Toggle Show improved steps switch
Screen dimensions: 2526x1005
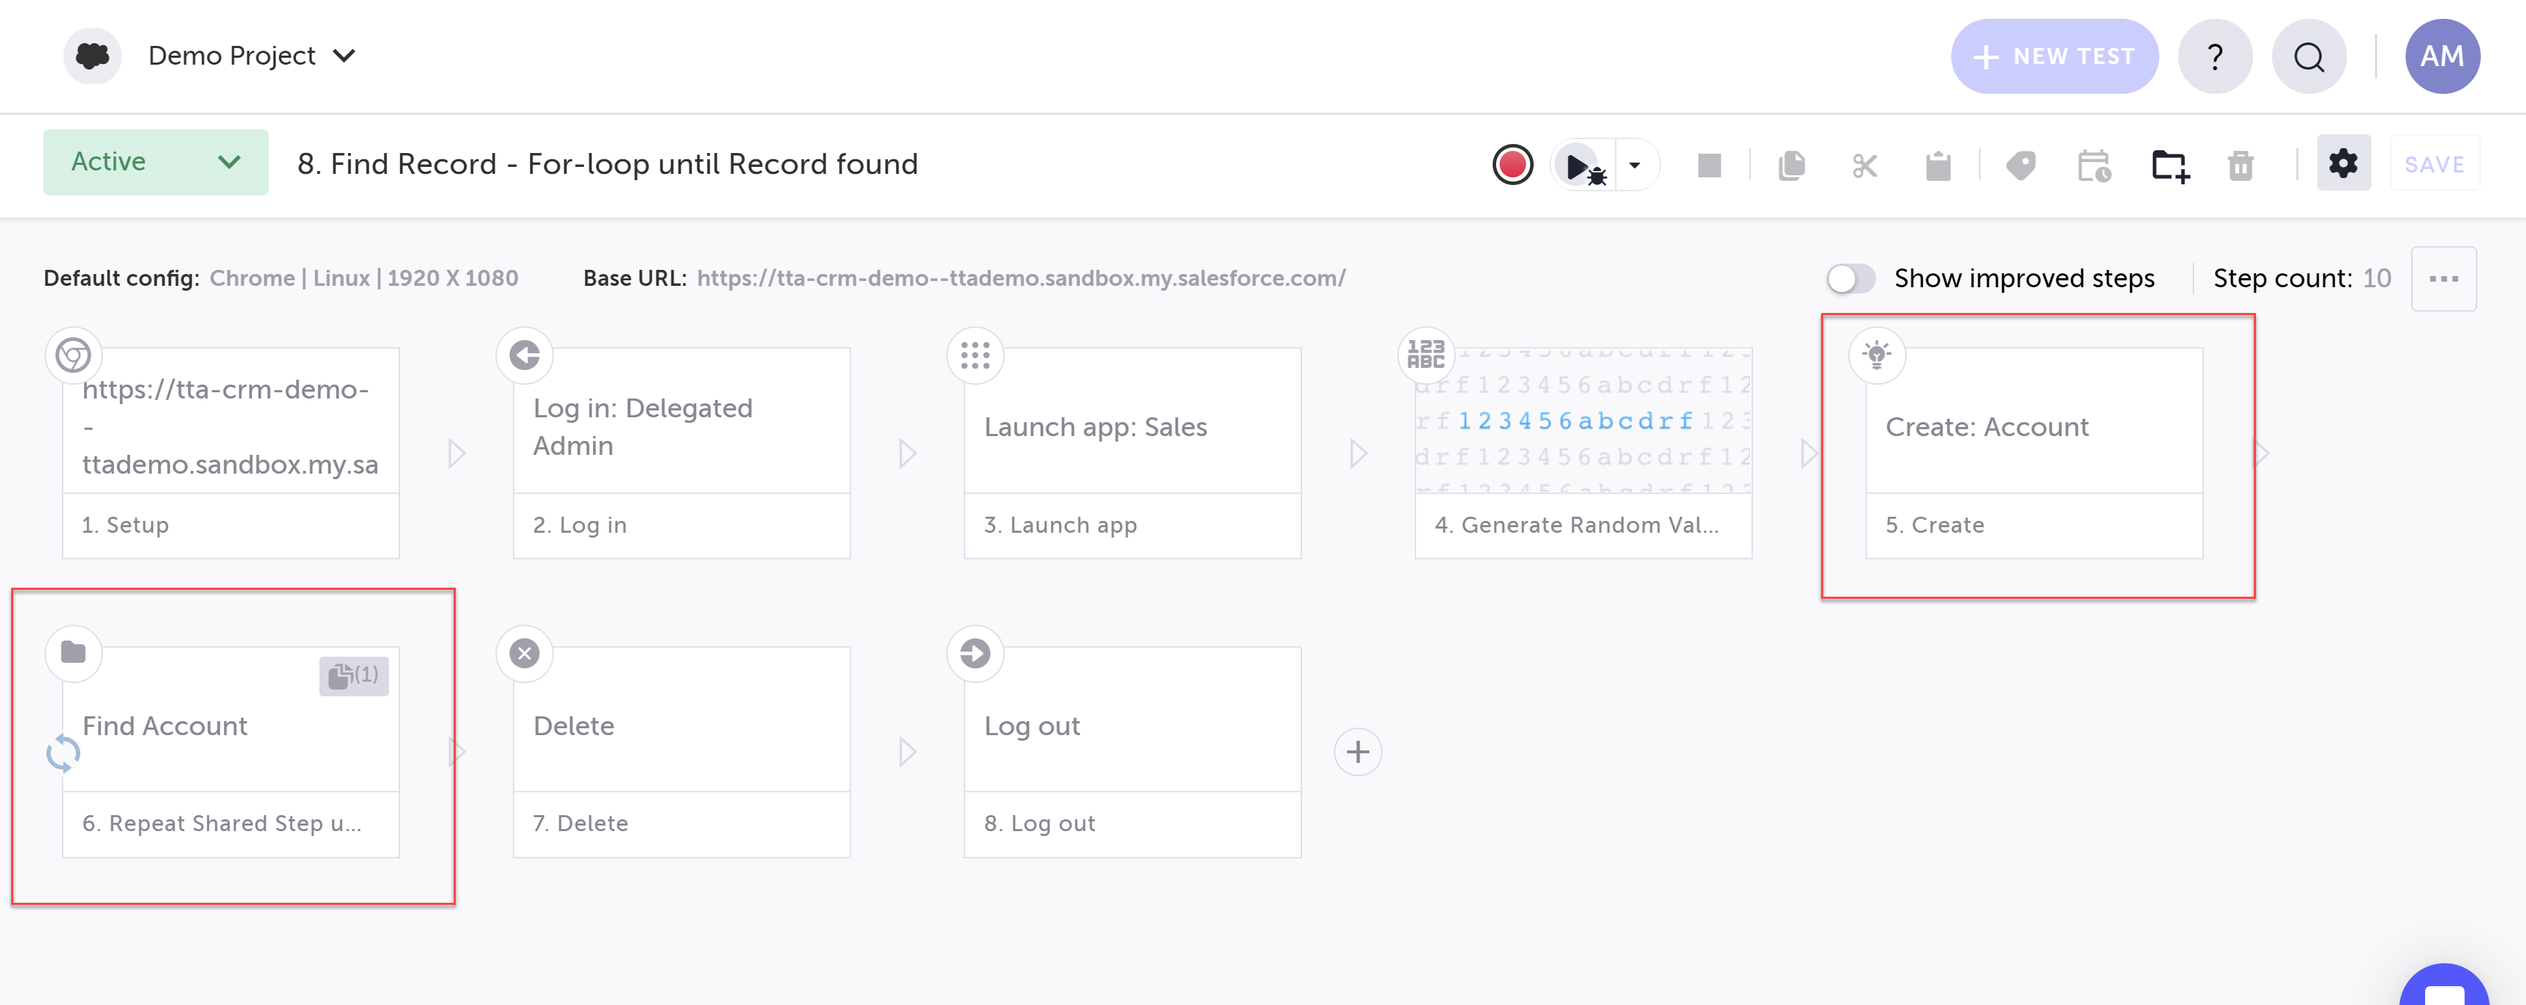tap(1850, 278)
